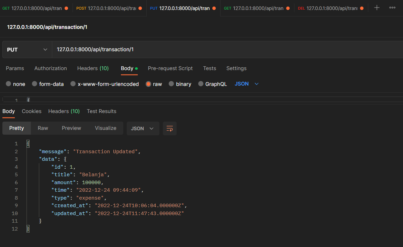Open the Pre-request Script tab
Screen dimensions: 403x247
click(170, 68)
